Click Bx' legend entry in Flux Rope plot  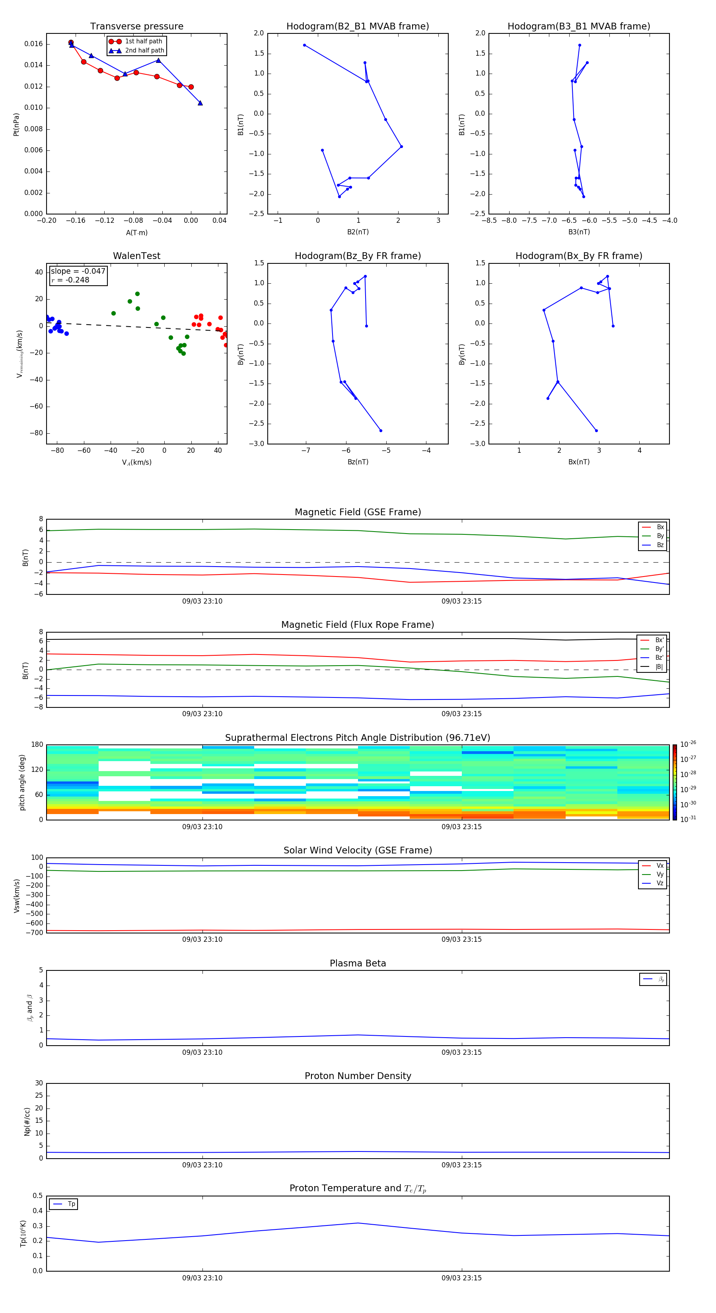[x=652, y=640]
